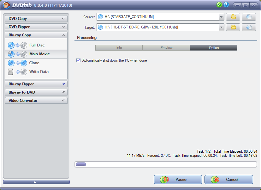This screenshot has height=190, width=261.
Task: Click the Full Disc source disc icon
Action: click(x=11, y=45)
